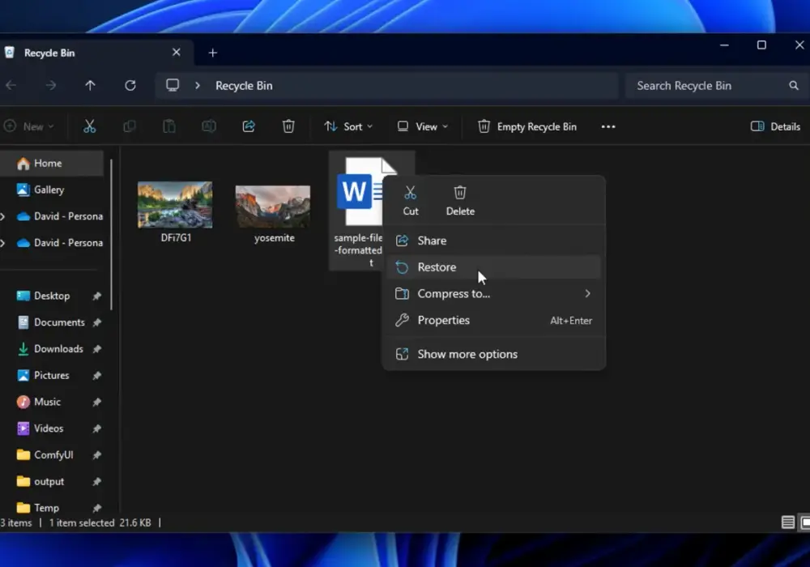Screen dimensions: 810x567
Task: Select the DFi7G1 image thumbnail
Action: pyautogui.click(x=175, y=204)
